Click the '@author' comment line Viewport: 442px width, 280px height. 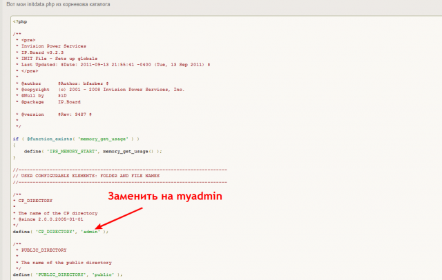pyautogui.click(x=62, y=83)
